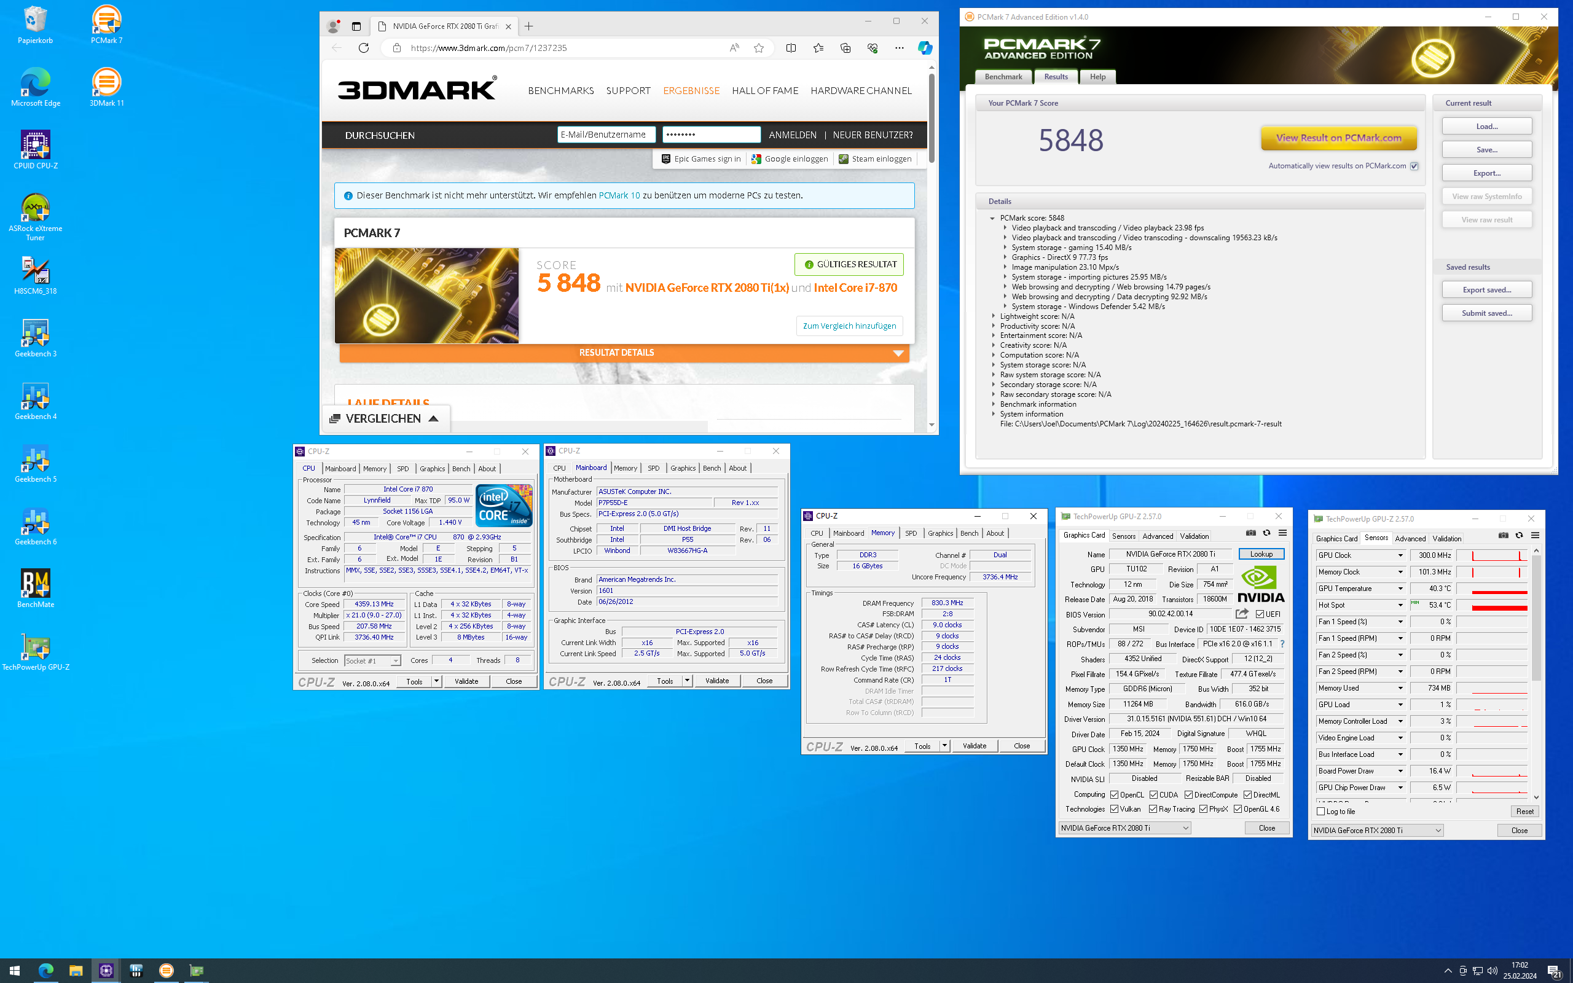
Task: Open the Edge Copilot icon
Action: (x=924, y=47)
